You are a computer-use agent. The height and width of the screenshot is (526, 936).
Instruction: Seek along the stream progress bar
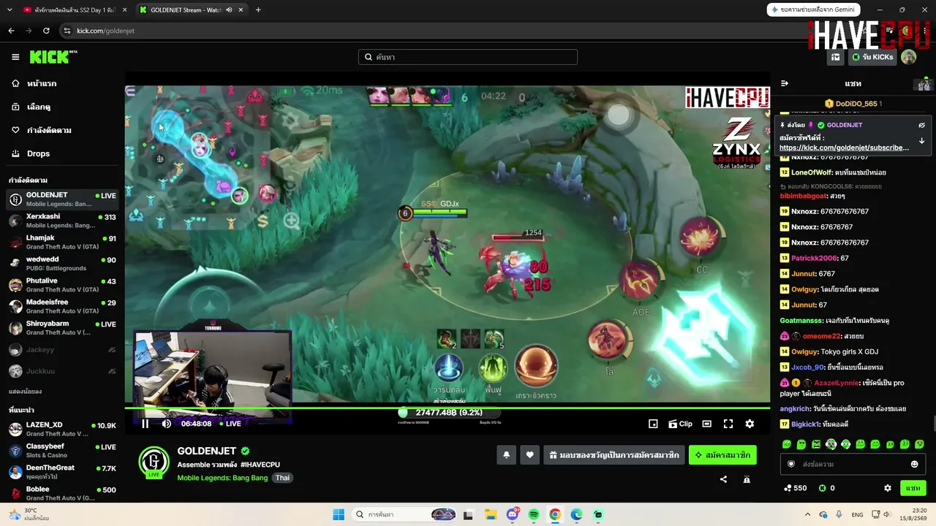pos(447,408)
